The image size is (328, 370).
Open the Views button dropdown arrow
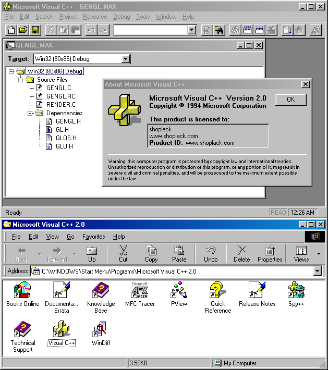pos(319,254)
